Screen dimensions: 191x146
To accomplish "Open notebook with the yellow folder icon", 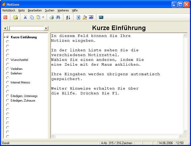I will click(16, 17).
